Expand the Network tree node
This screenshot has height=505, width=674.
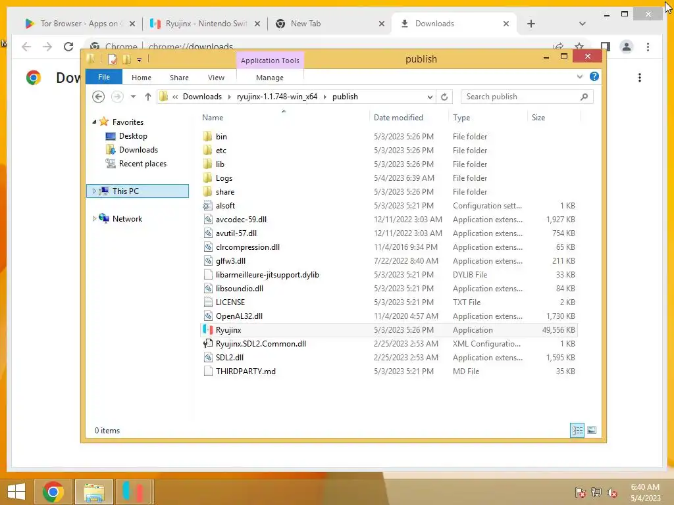pos(94,218)
